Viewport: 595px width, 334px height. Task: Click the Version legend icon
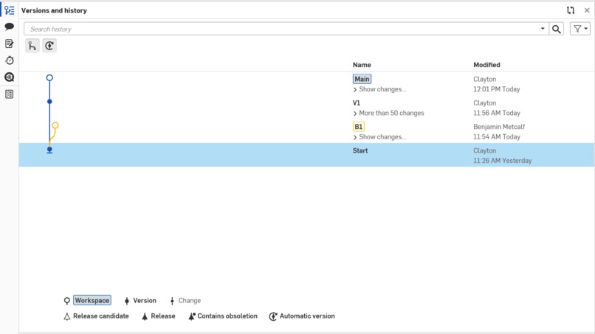[x=127, y=301]
